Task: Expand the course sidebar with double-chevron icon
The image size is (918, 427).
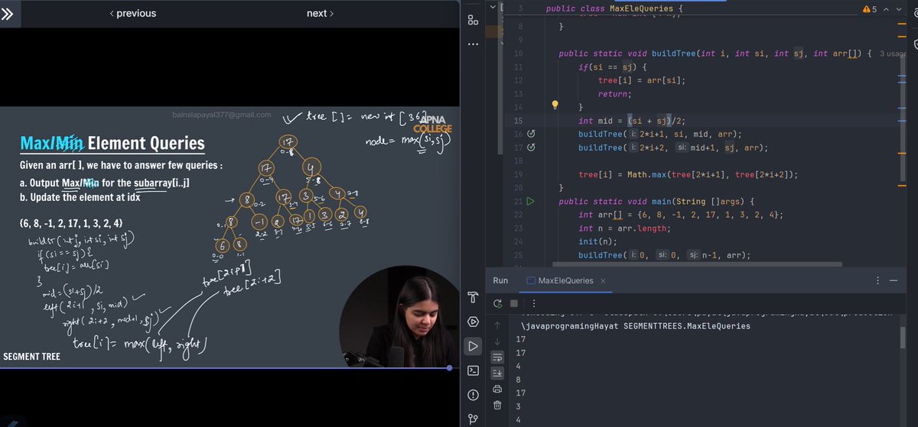Action: click(8, 13)
